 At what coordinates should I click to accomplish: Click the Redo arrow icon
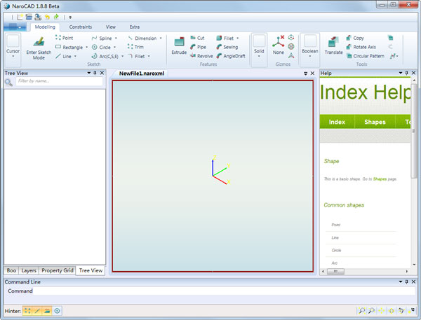56,17
